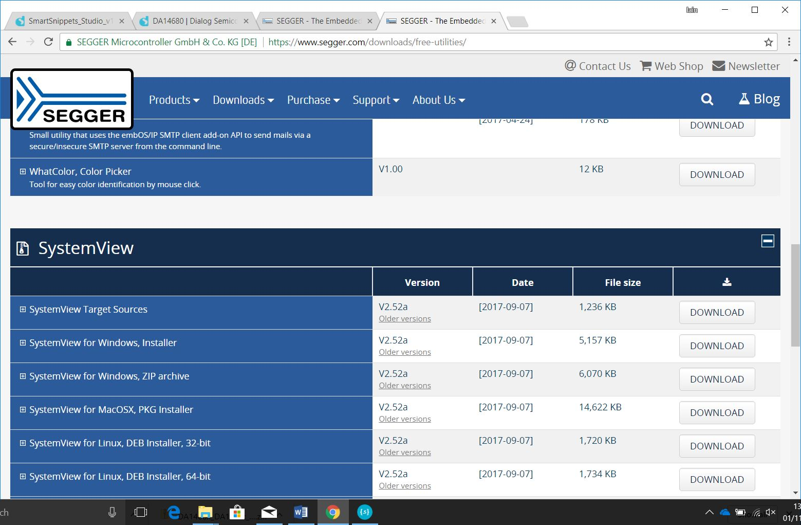Download WhatColor, Color Picker
The height and width of the screenshot is (525, 801).
tap(717, 174)
